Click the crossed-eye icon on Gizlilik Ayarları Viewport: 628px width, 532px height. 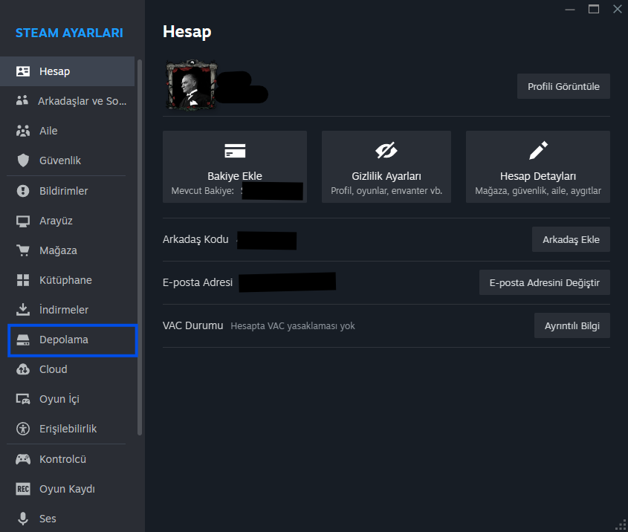(386, 151)
